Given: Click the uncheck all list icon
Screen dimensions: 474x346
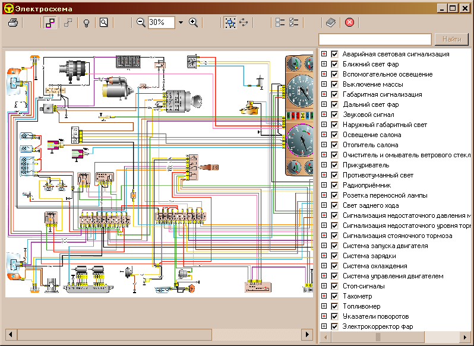Looking at the screenshot, I should [280, 23].
